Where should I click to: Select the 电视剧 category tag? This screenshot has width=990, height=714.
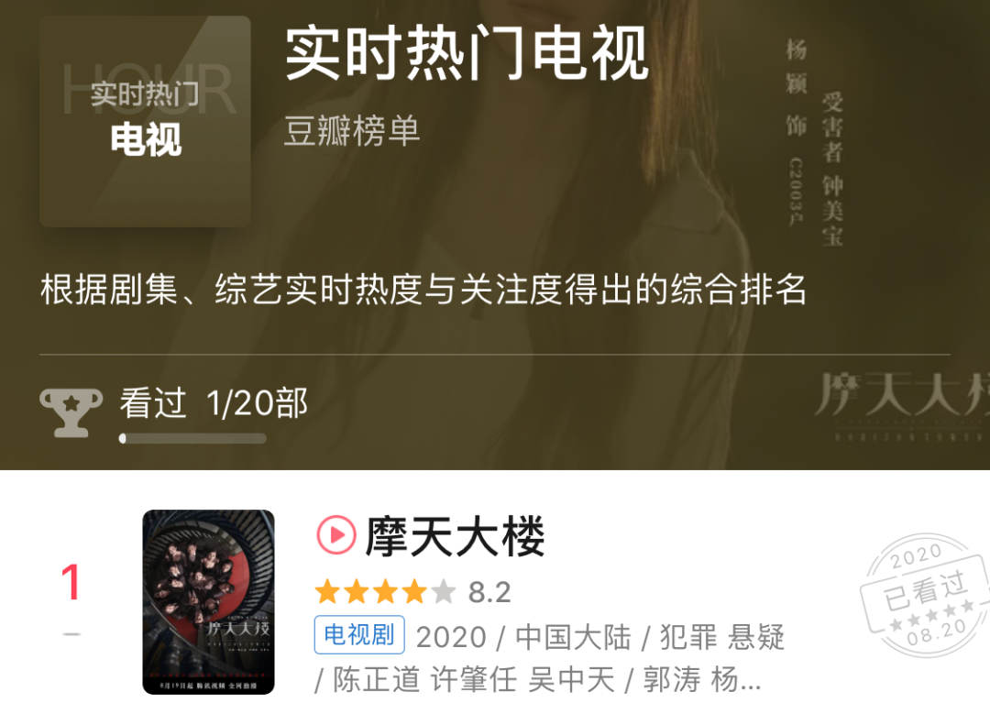point(359,634)
